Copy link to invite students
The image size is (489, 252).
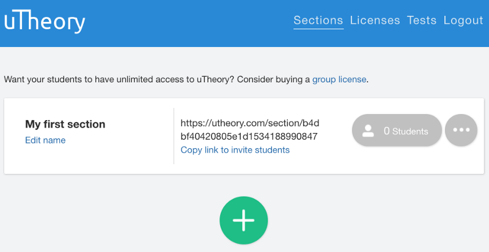coord(235,150)
